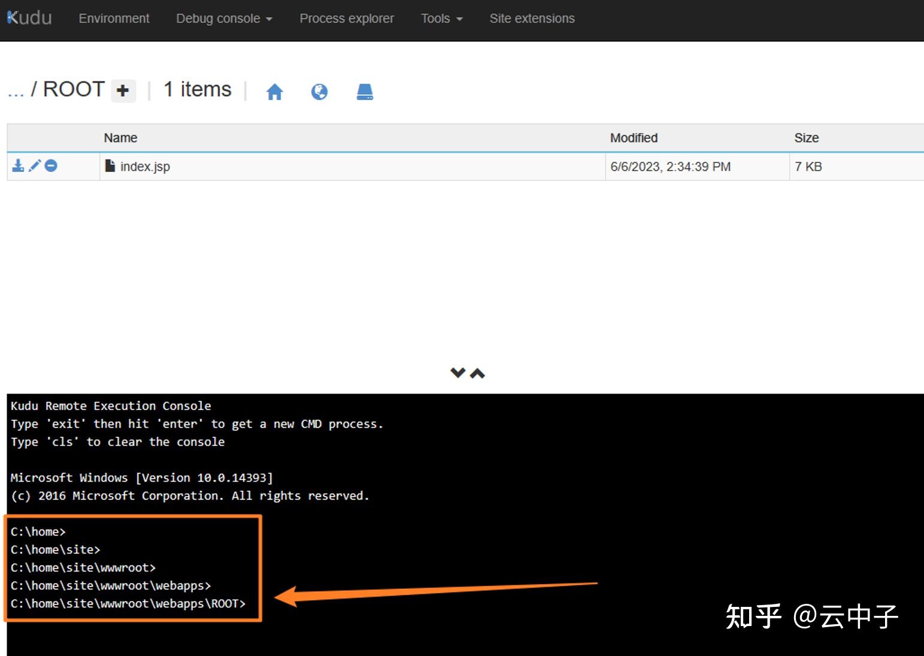Collapse the console with the up chevron
Image resolution: width=924 pixels, height=656 pixels.
(477, 372)
